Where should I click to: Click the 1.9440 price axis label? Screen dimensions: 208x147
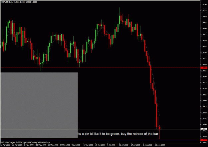(x=203, y=65)
